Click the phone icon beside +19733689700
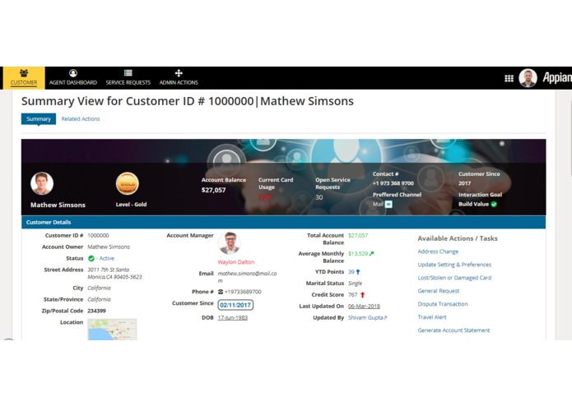The height and width of the screenshot is (406, 572). pyautogui.click(x=221, y=292)
